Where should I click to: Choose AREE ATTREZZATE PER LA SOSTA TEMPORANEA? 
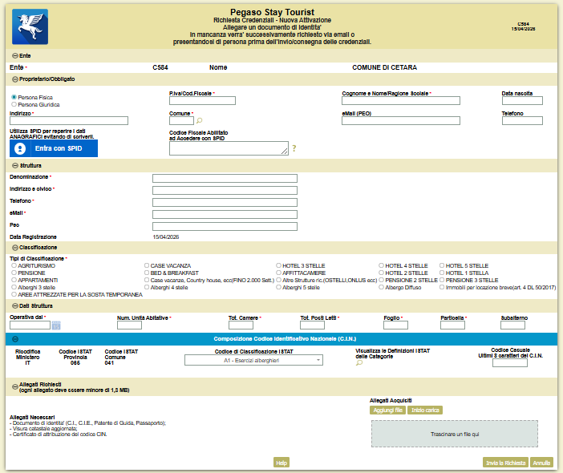tap(14, 294)
